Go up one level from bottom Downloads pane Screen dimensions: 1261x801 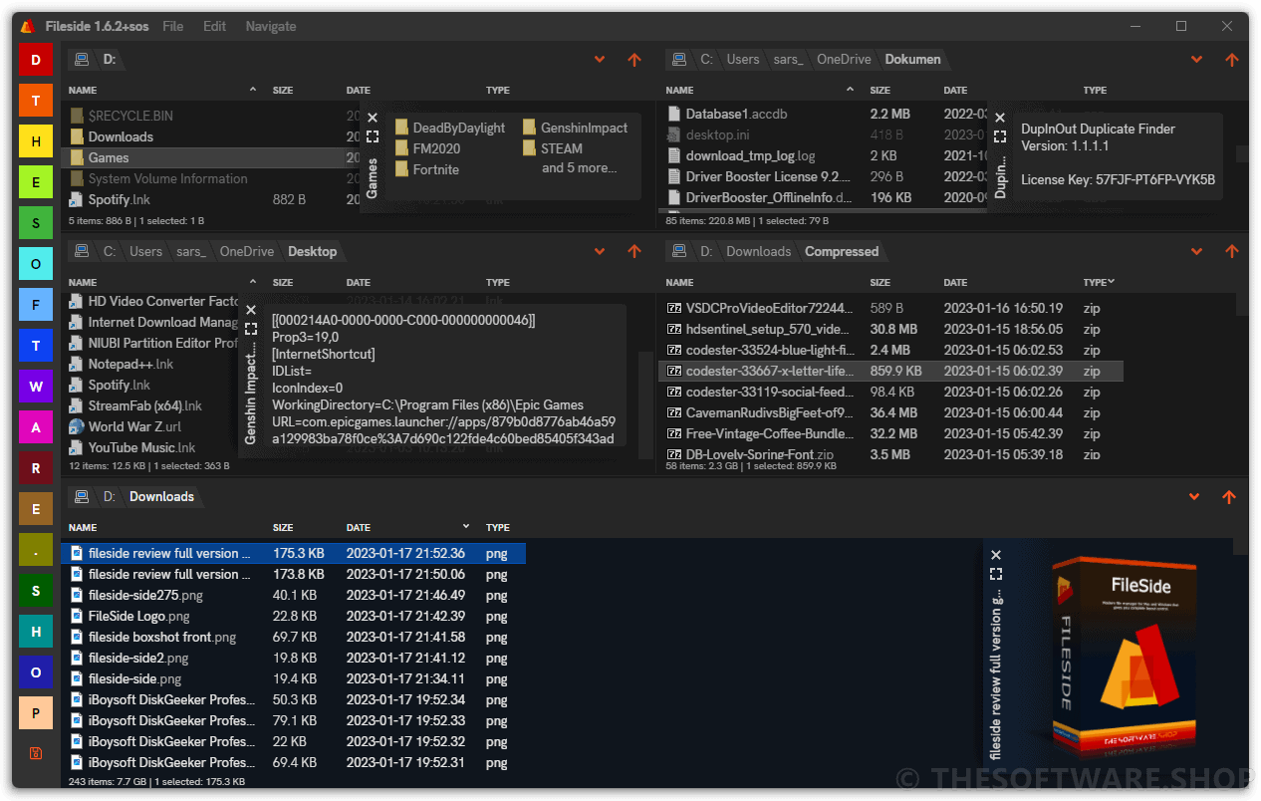1228,497
